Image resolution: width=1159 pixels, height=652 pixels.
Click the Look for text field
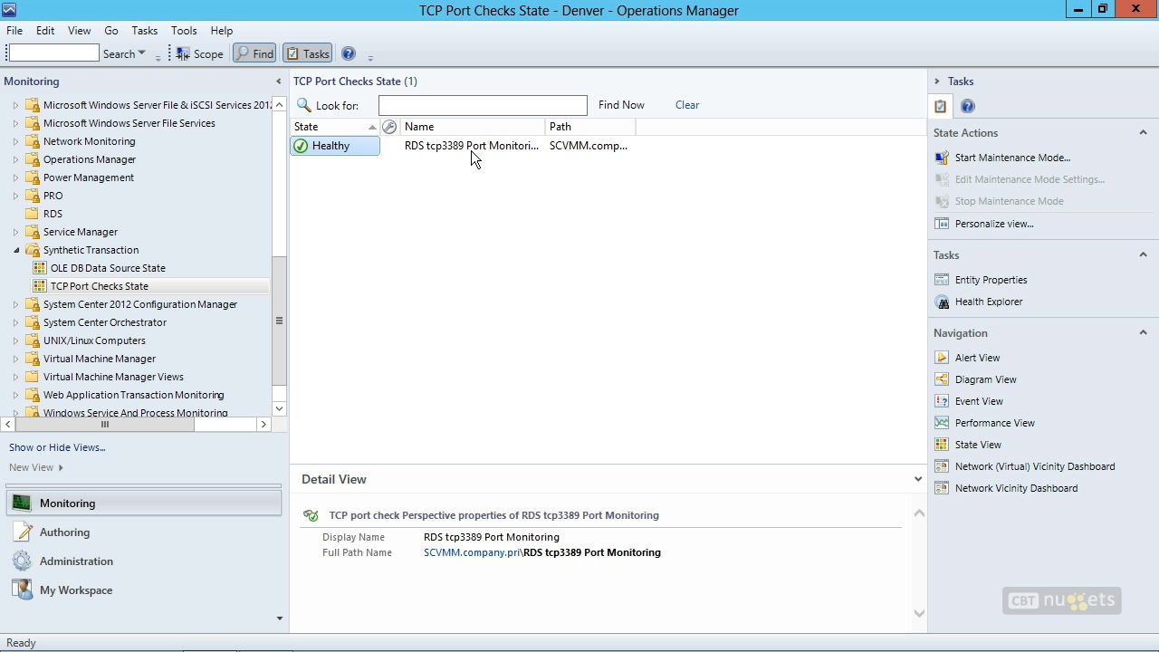click(483, 105)
